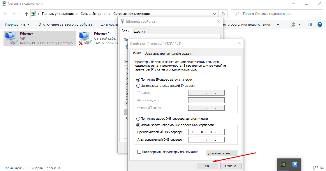Refresh the address bar location
The height and width of the screenshot is (171, 326).
223,14
